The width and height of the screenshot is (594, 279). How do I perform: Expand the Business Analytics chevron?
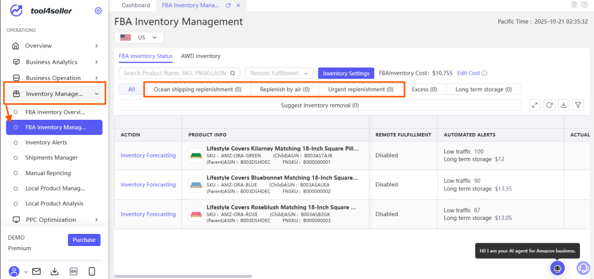(x=97, y=62)
